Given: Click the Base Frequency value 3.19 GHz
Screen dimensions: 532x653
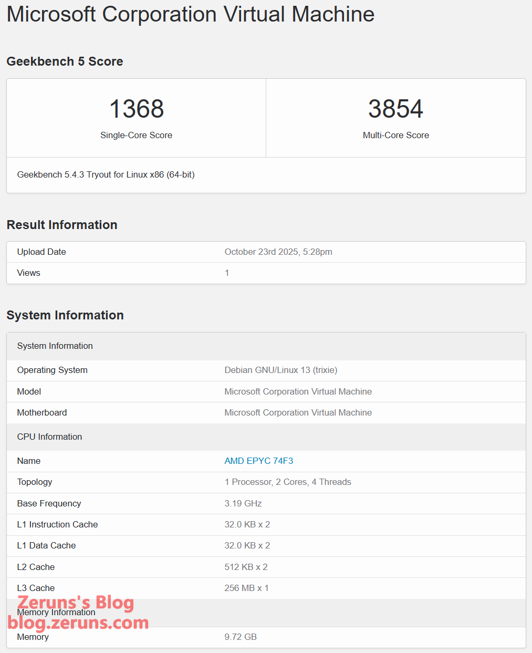Looking at the screenshot, I should click(243, 503).
